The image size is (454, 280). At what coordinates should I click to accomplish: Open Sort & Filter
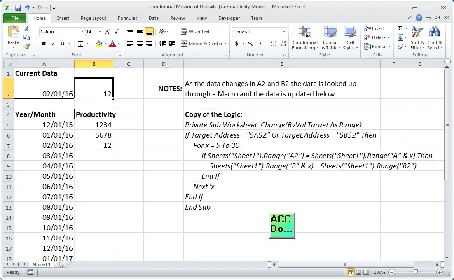coord(417,38)
